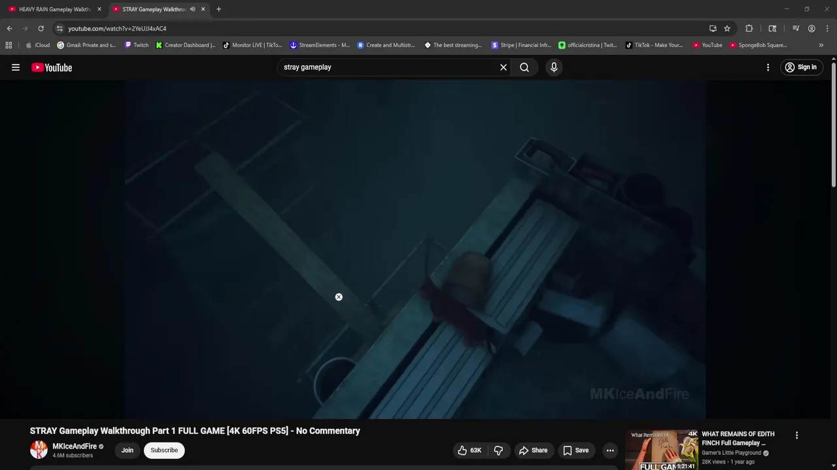Open the YouTube bookmark
This screenshot has width=837, height=470.
coord(708,45)
